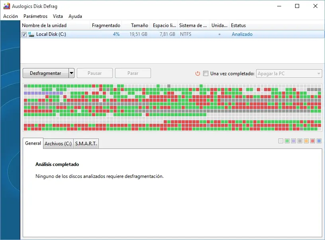Sort by Fragmentado column header
Screen dimensions: 325x240
click(x=106, y=25)
